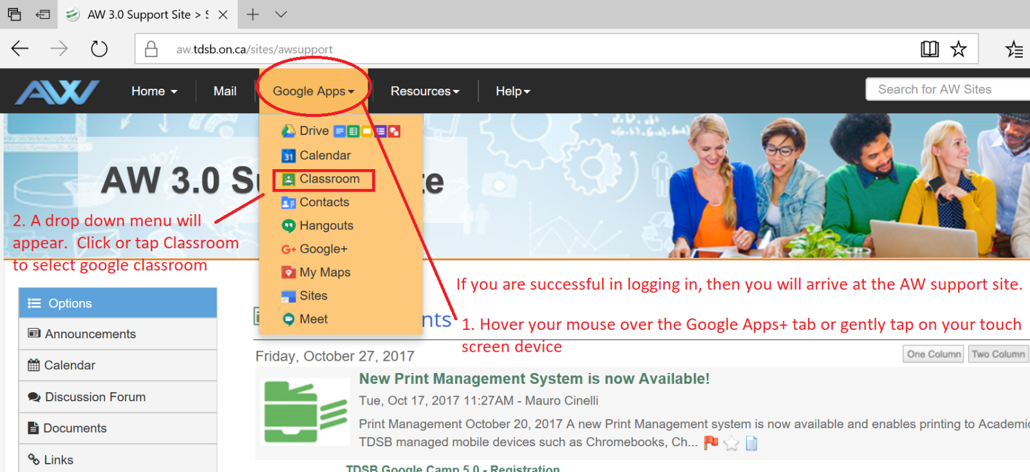Click the Meet icon in dropdown
This screenshot has height=472, width=1030.
(x=288, y=319)
